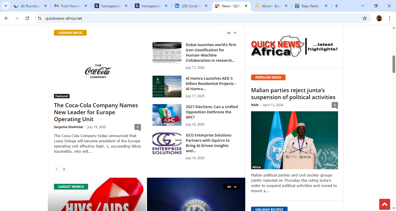Click the Featured tag on Coca-Cola article
396x211 pixels.
[x=62, y=96]
